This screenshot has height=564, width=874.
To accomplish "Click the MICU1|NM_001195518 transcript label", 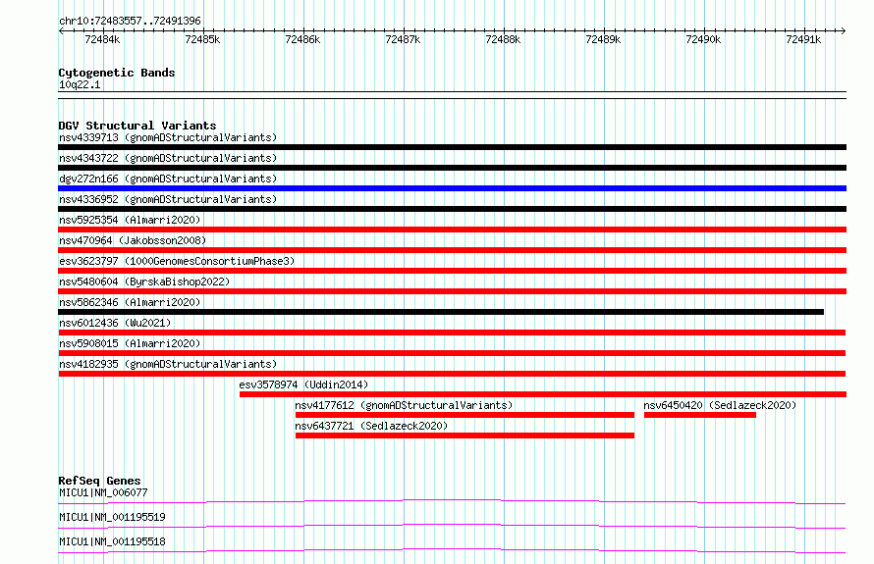I will tap(112, 541).
